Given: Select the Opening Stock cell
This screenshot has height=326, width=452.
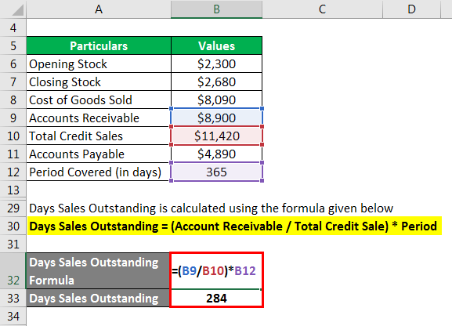Looking at the screenshot, I should tap(99, 63).
